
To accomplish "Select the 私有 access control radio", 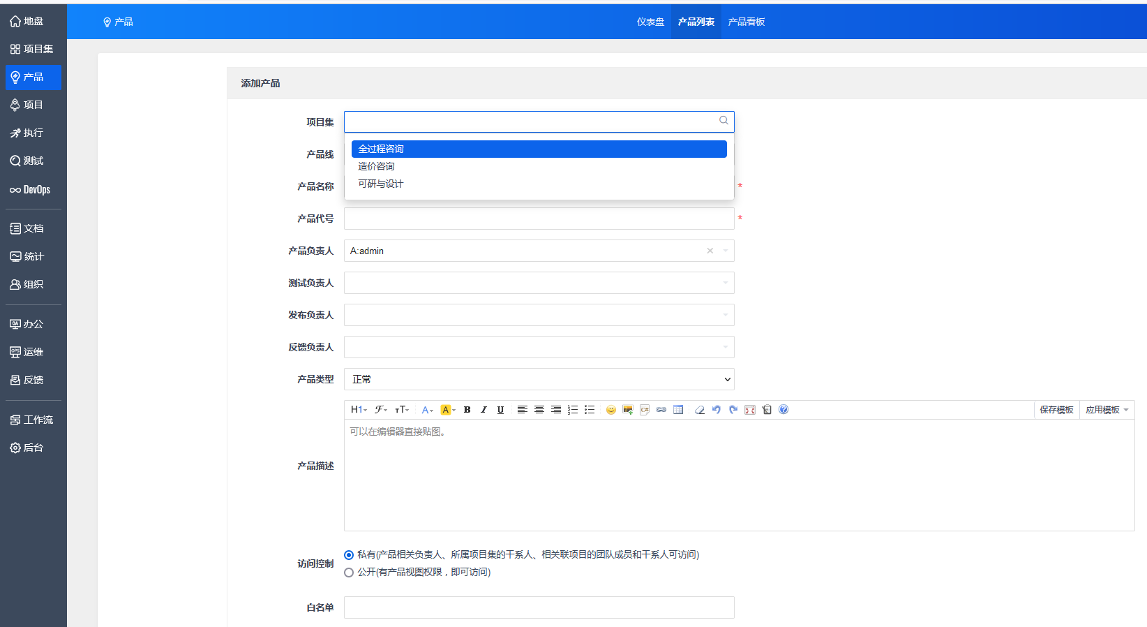I will (x=349, y=555).
